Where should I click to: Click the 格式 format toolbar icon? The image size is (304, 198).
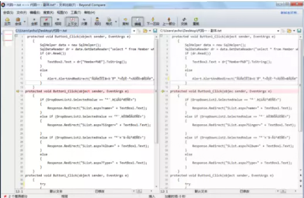coord(109,21)
